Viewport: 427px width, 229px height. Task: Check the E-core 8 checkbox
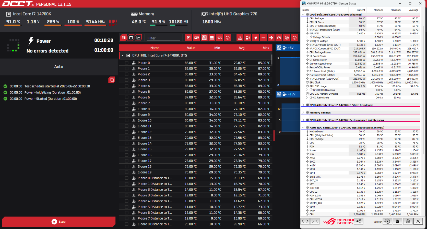pyautogui.click(x=126, y=109)
